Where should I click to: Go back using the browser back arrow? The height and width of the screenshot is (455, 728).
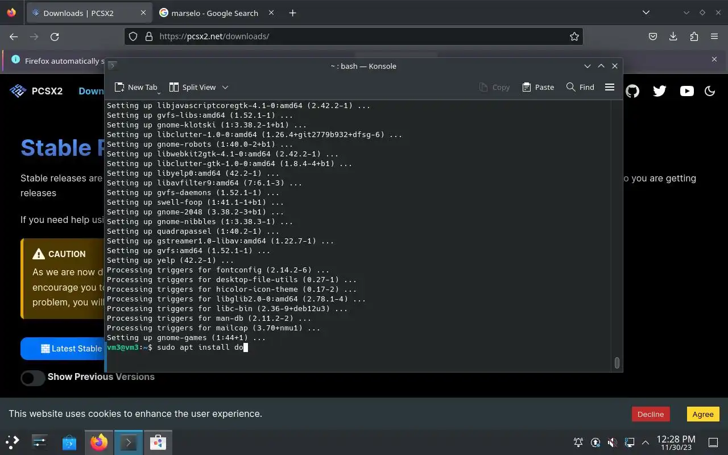(14, 36)
